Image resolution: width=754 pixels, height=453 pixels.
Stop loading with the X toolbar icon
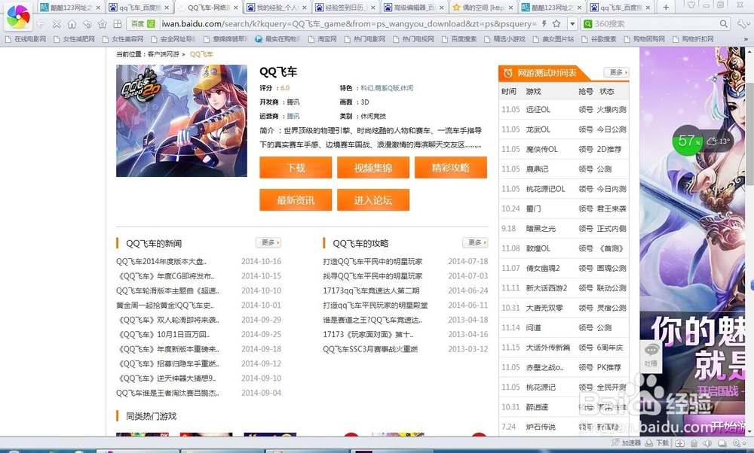(x=57, y=23)
